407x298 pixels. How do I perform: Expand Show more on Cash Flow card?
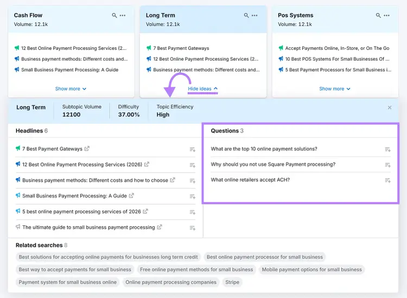click(x=71, y=89)
